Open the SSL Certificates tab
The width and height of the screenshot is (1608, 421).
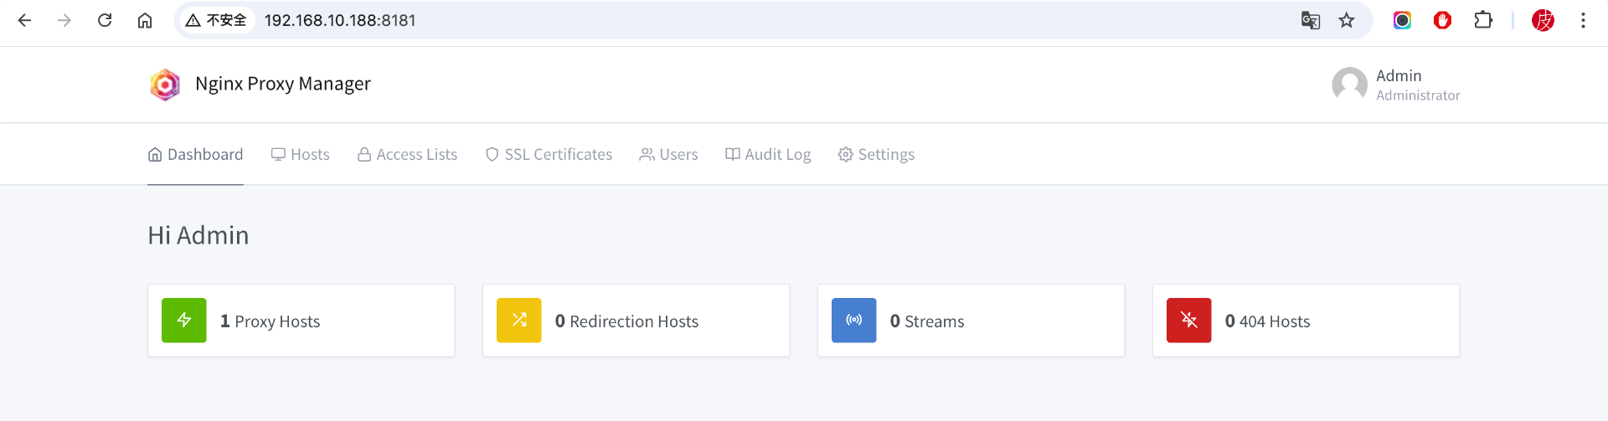pos(549,155)
